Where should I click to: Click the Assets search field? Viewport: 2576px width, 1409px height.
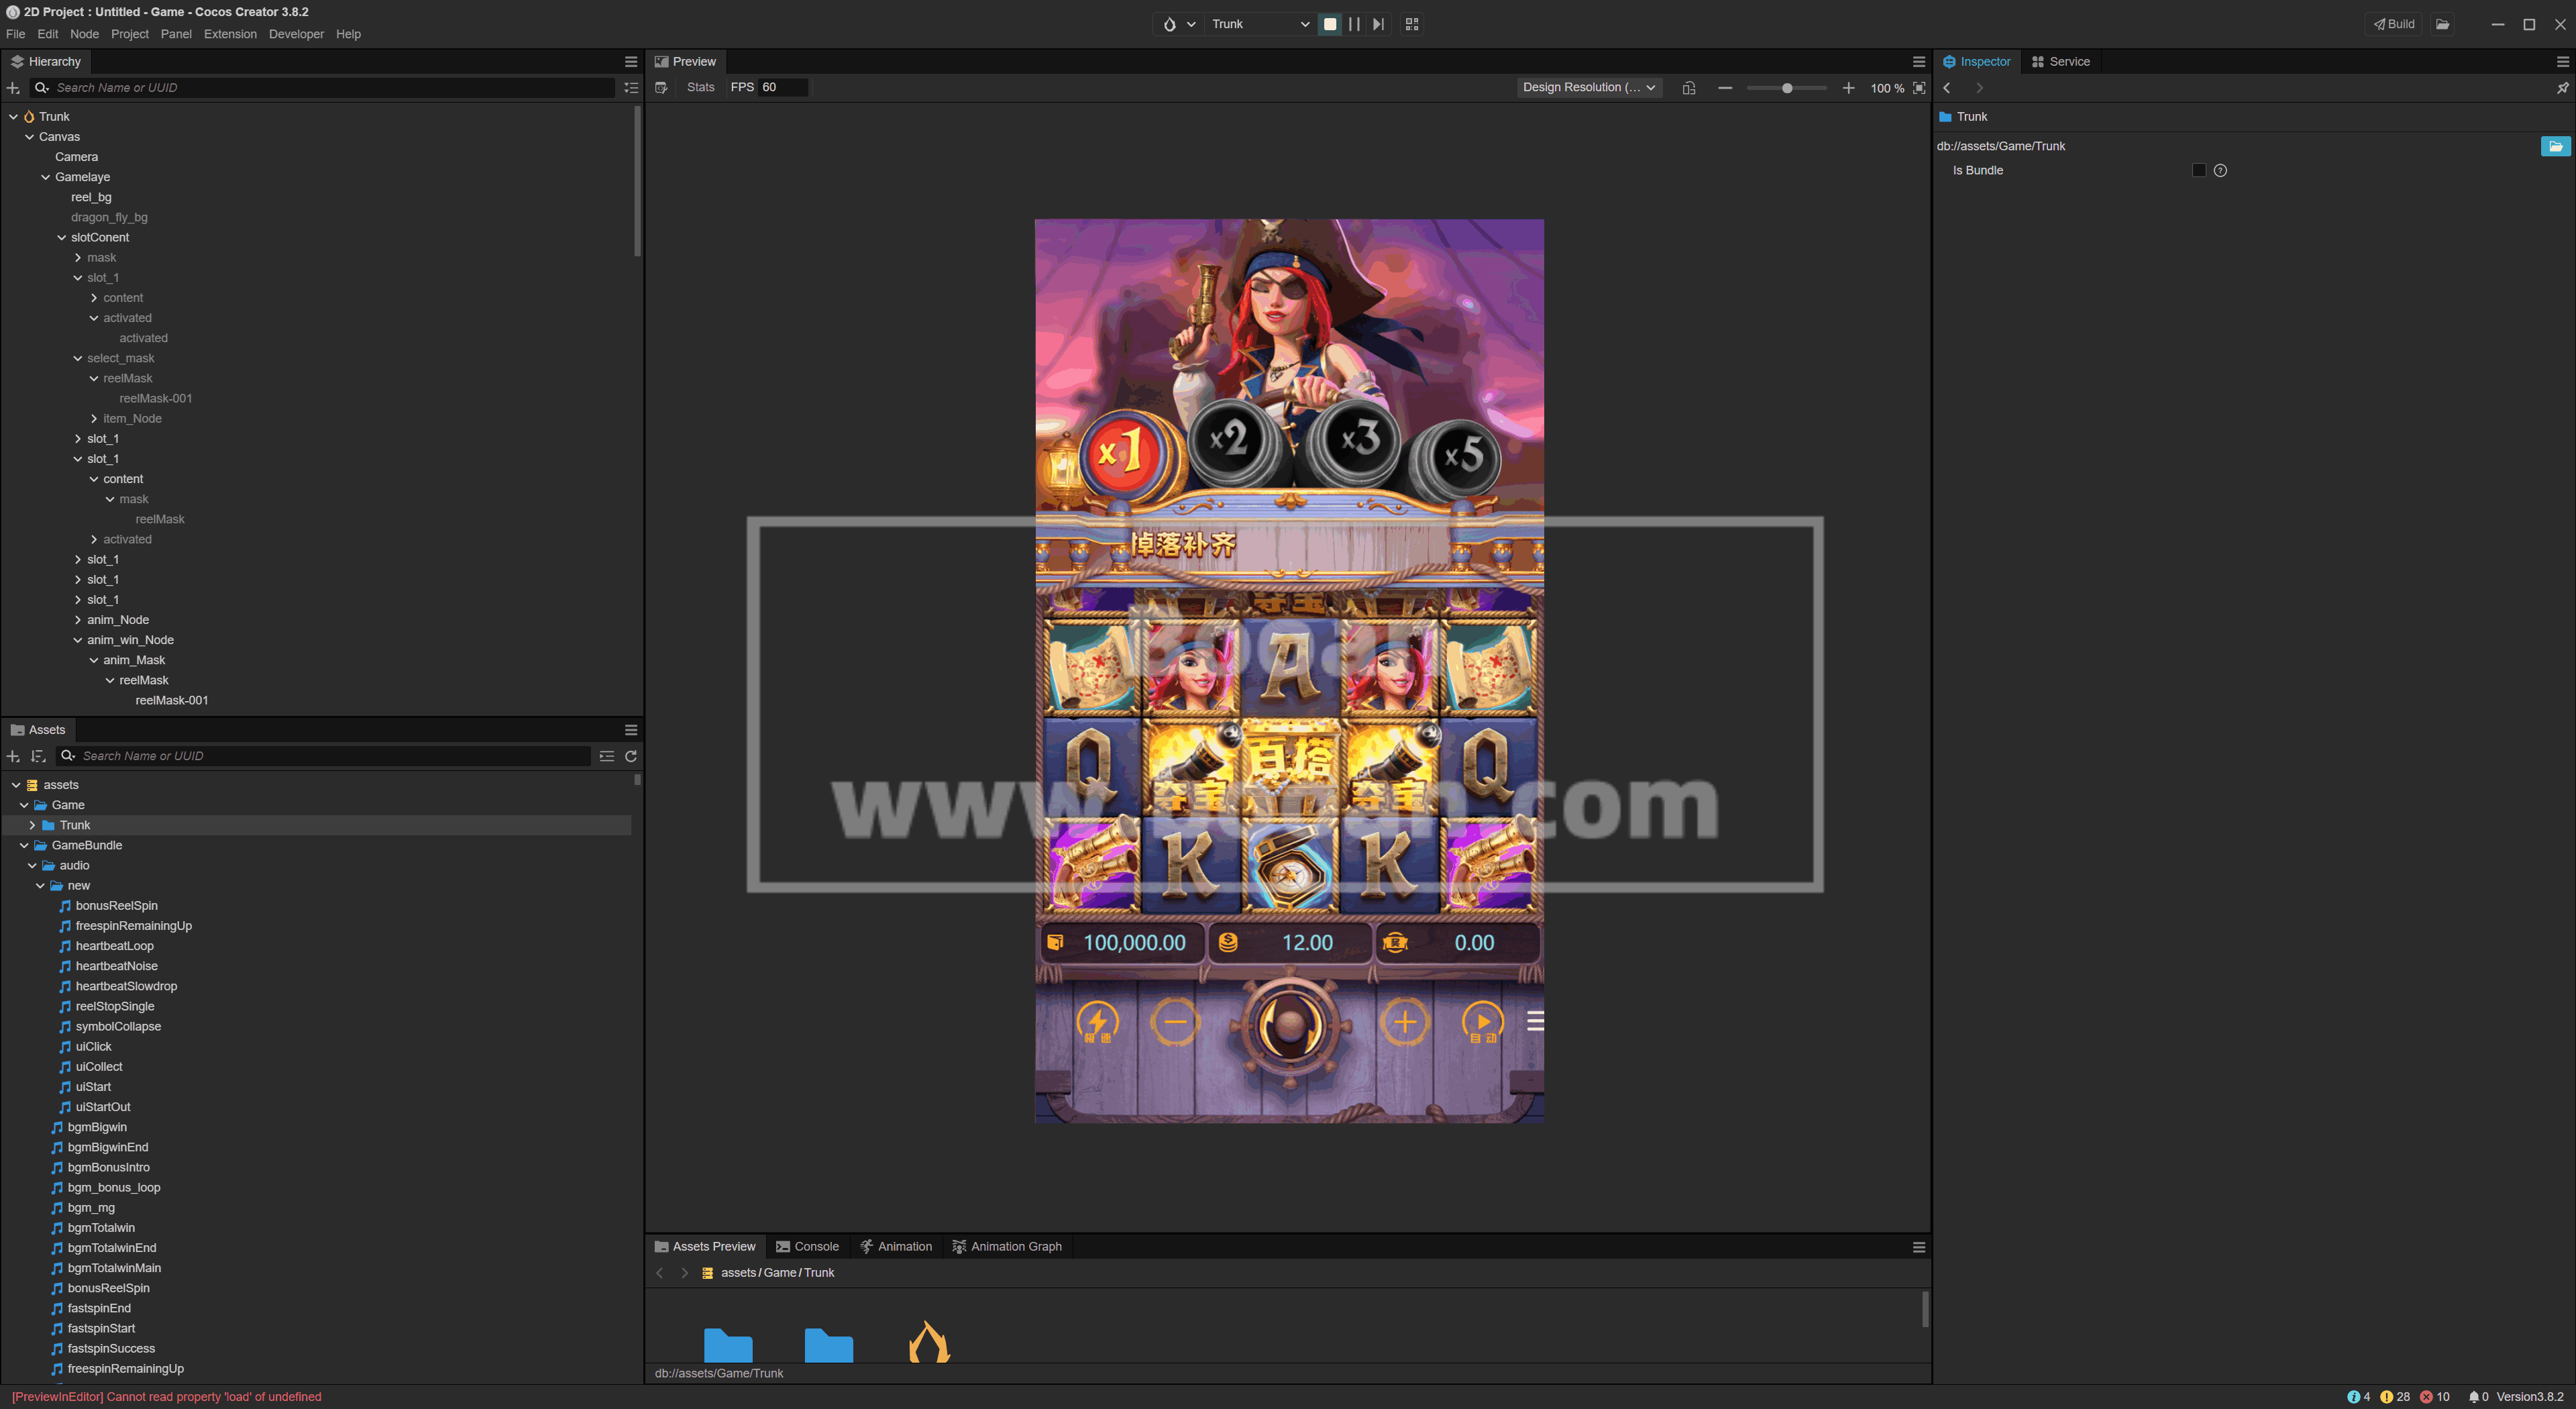coord(324,756)
